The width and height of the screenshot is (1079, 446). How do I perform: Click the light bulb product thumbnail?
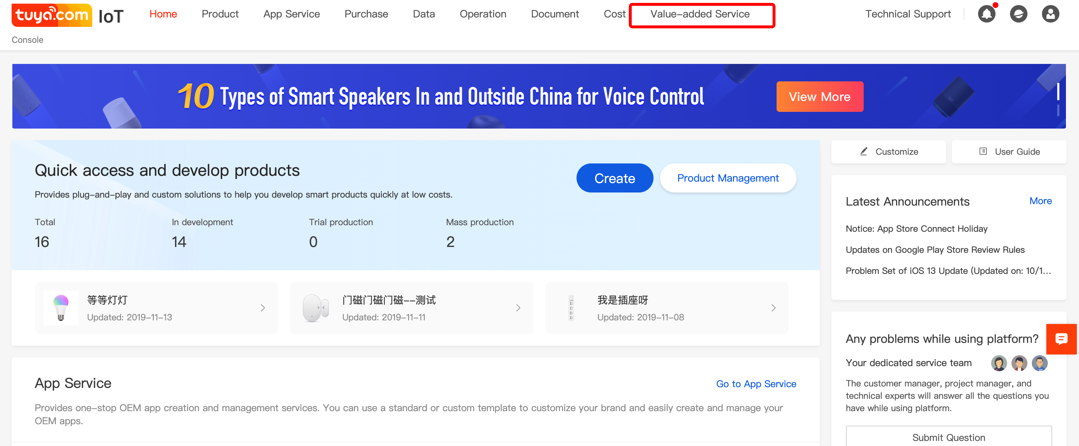(x=61, y=308)
